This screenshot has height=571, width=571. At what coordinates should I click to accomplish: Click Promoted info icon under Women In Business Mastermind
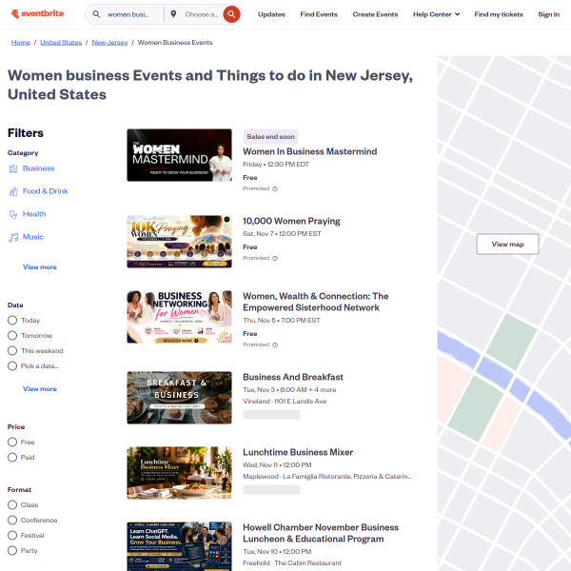[x=275, y=188]
